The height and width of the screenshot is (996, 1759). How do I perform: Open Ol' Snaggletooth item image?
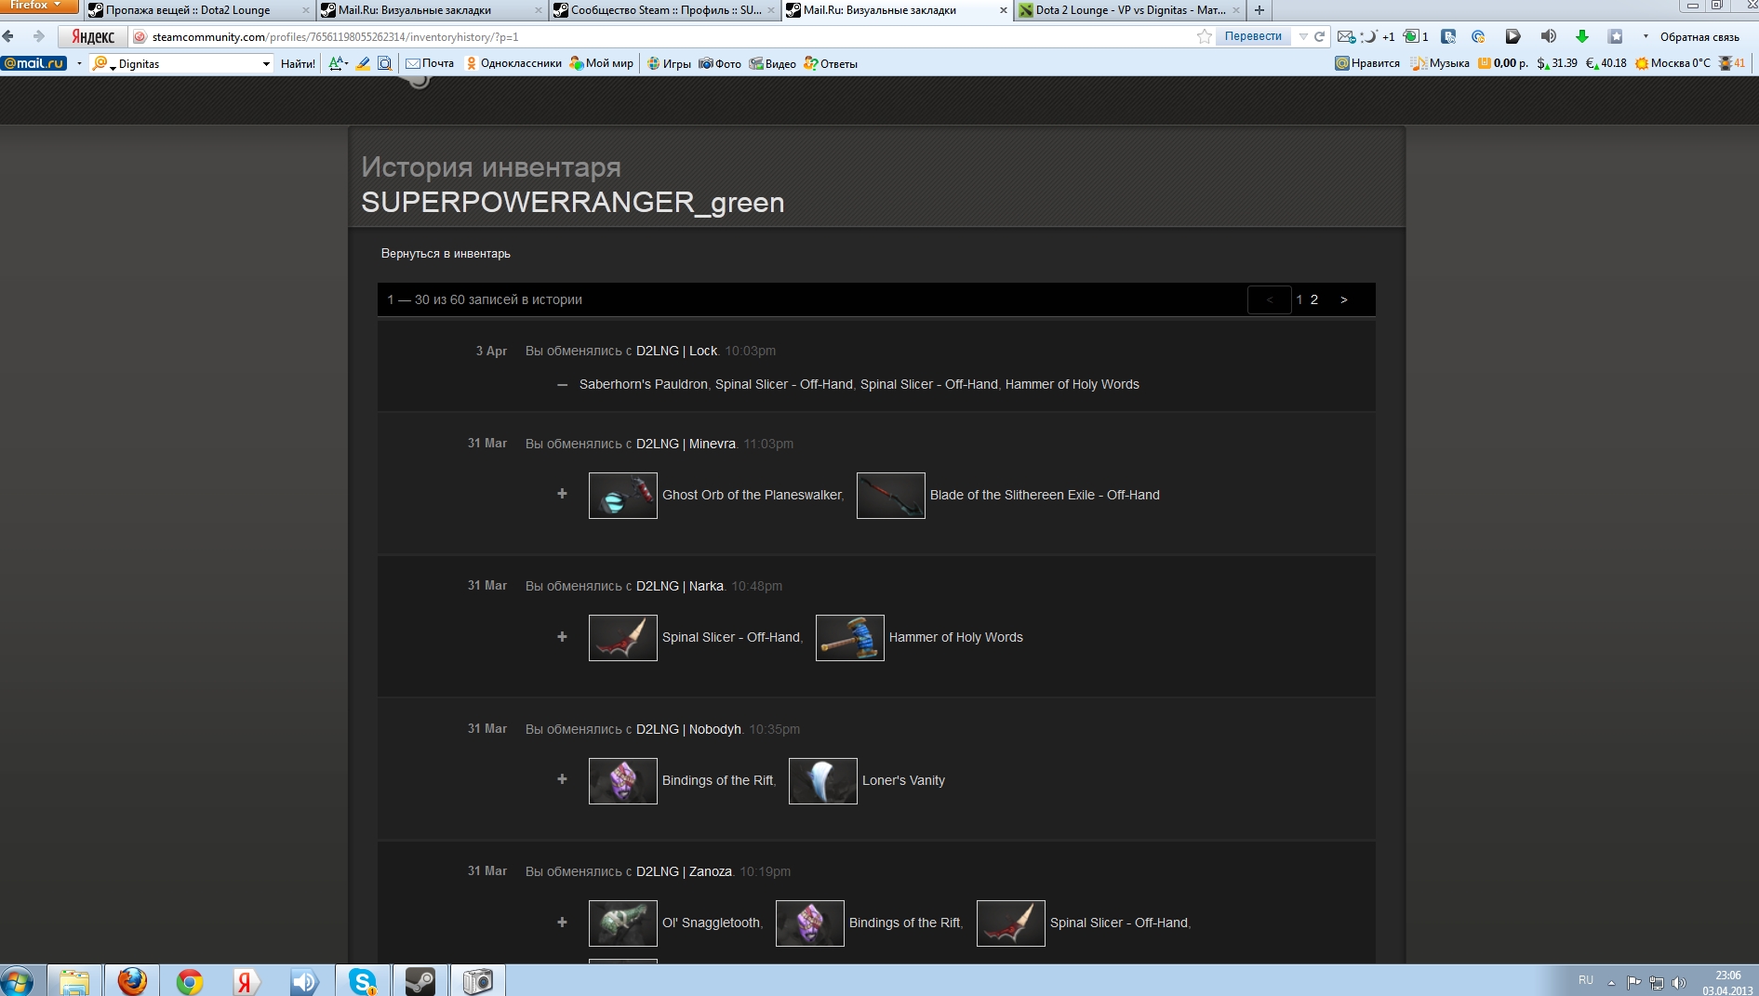[x=623, y=923]
